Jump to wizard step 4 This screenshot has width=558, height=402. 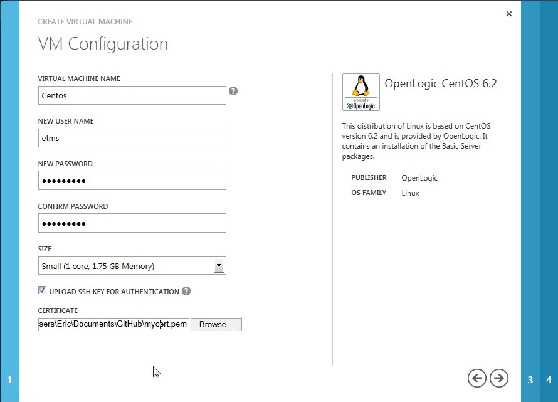tap(549, 379)
